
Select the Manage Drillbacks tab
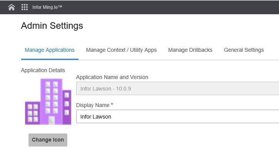(x=190, y=50)
